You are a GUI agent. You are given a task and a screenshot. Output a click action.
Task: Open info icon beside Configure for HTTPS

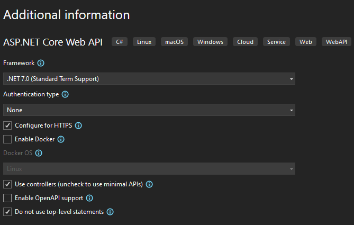coord(78,125)
